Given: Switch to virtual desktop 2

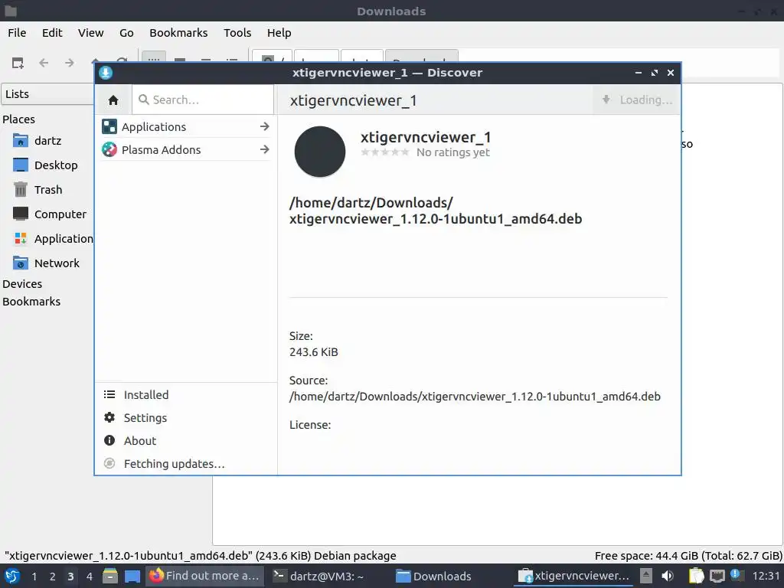Looking at the screenshot, I should [52, 577].
